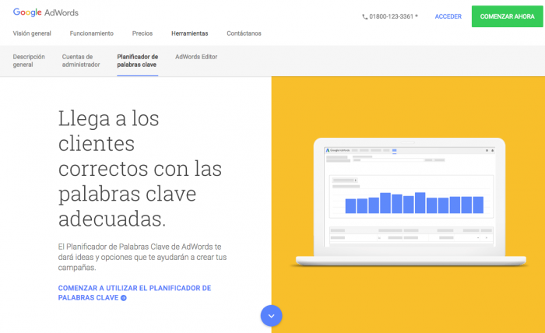Click the Google AdWords logo
Screen dimensions: 545x333
pyautogui.click(x=45, y=12)
